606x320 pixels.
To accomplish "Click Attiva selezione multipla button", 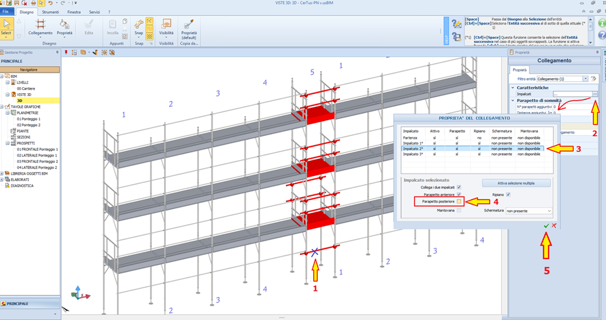I will coord(516,183).
